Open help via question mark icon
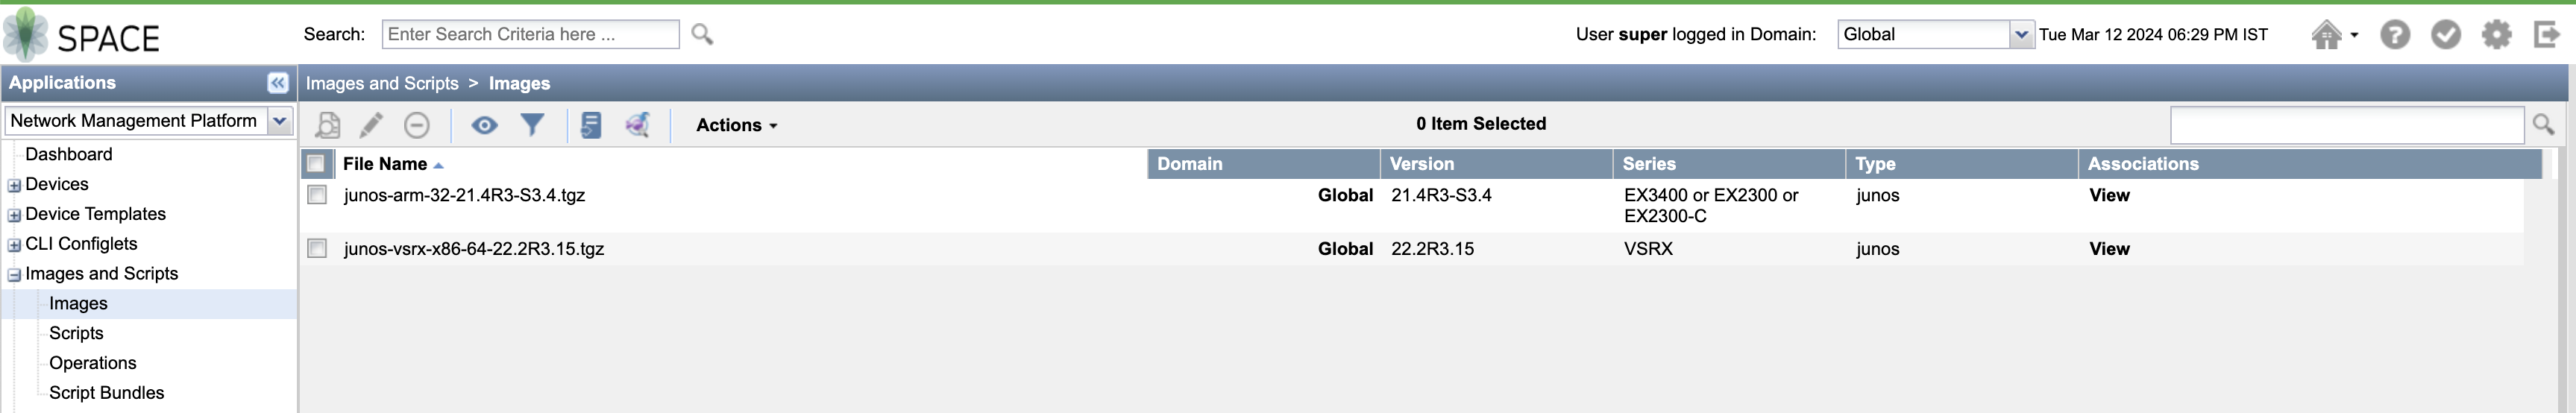 pos(2394,35)
